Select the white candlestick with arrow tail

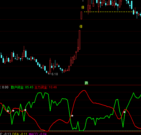(17, 57)
